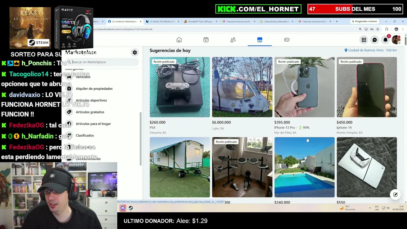The width and height of the screenshot is (407, 229).
Task: Open Steam from the taskbar
Action: 131,208
